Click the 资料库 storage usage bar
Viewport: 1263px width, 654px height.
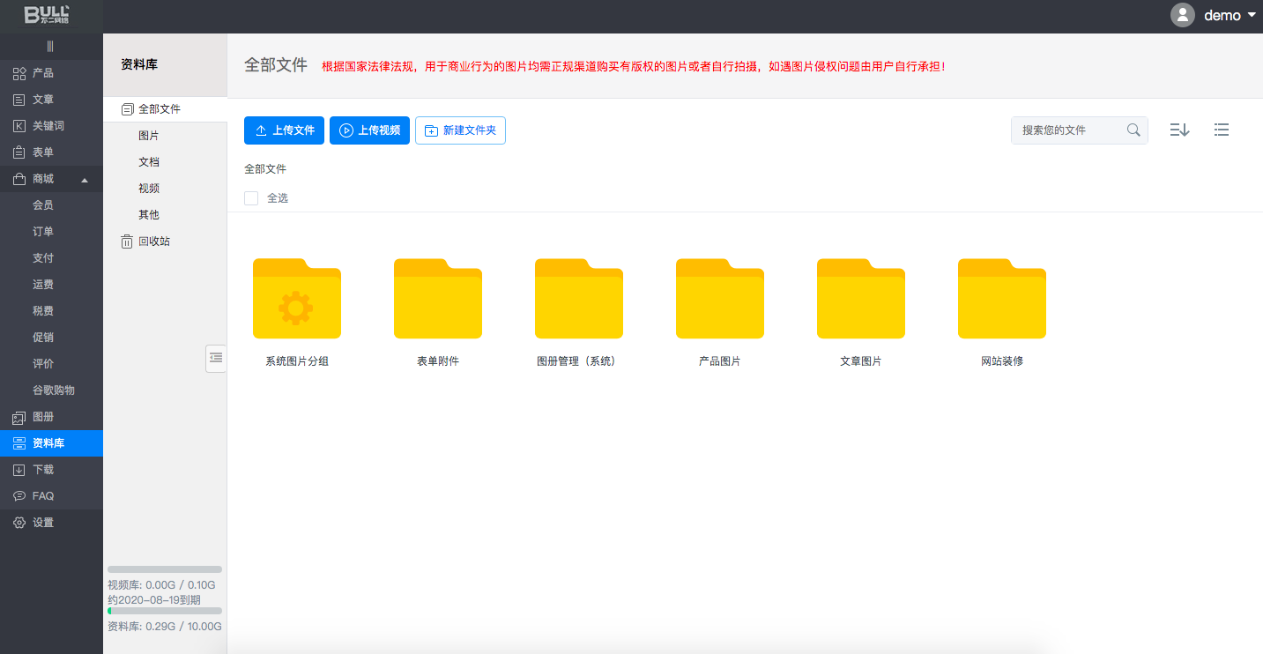[164, 611]
